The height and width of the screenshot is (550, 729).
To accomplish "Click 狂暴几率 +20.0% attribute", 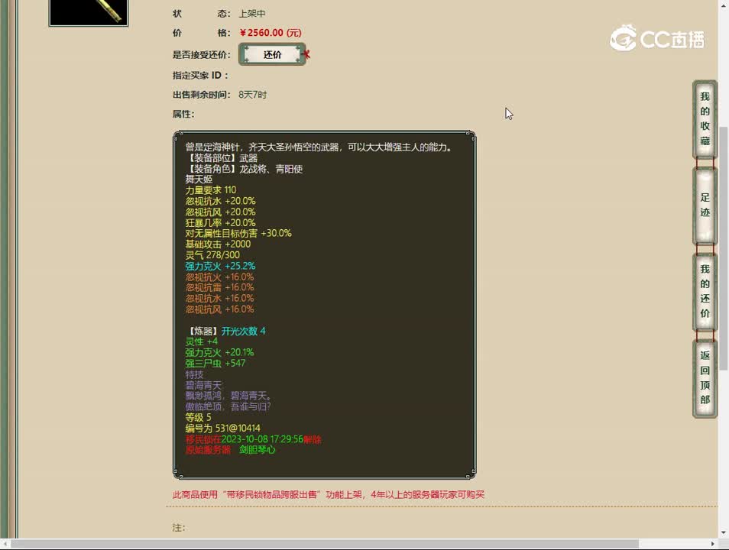I will pos(220,223).
